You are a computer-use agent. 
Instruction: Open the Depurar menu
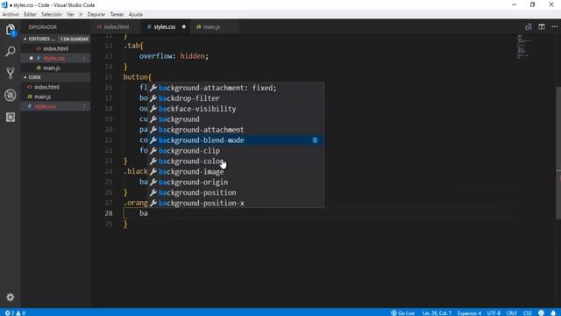point(96,14)
